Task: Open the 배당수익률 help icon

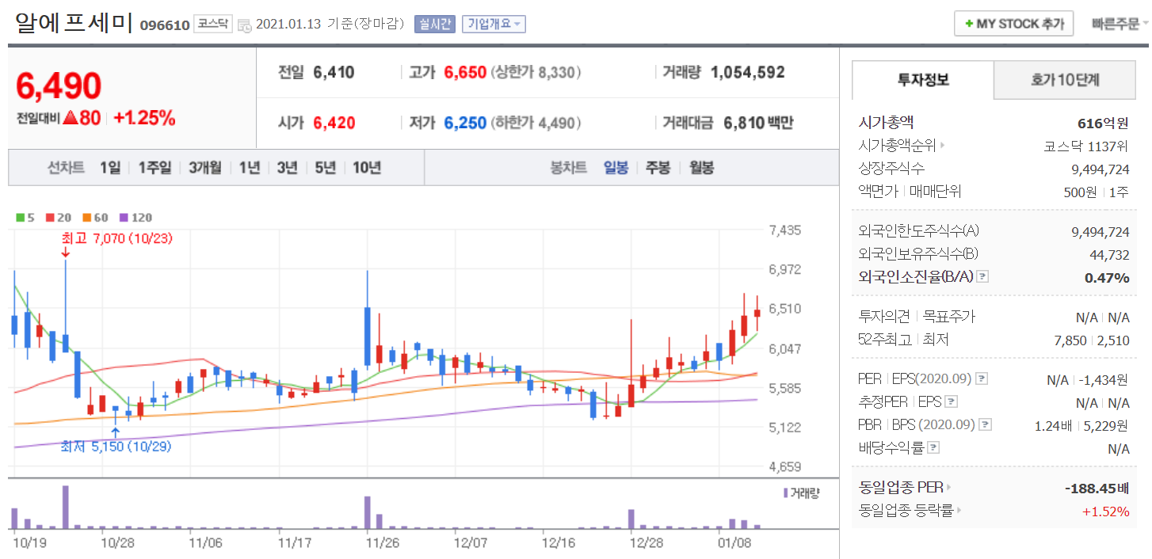Action: click(x=933, y=447)
